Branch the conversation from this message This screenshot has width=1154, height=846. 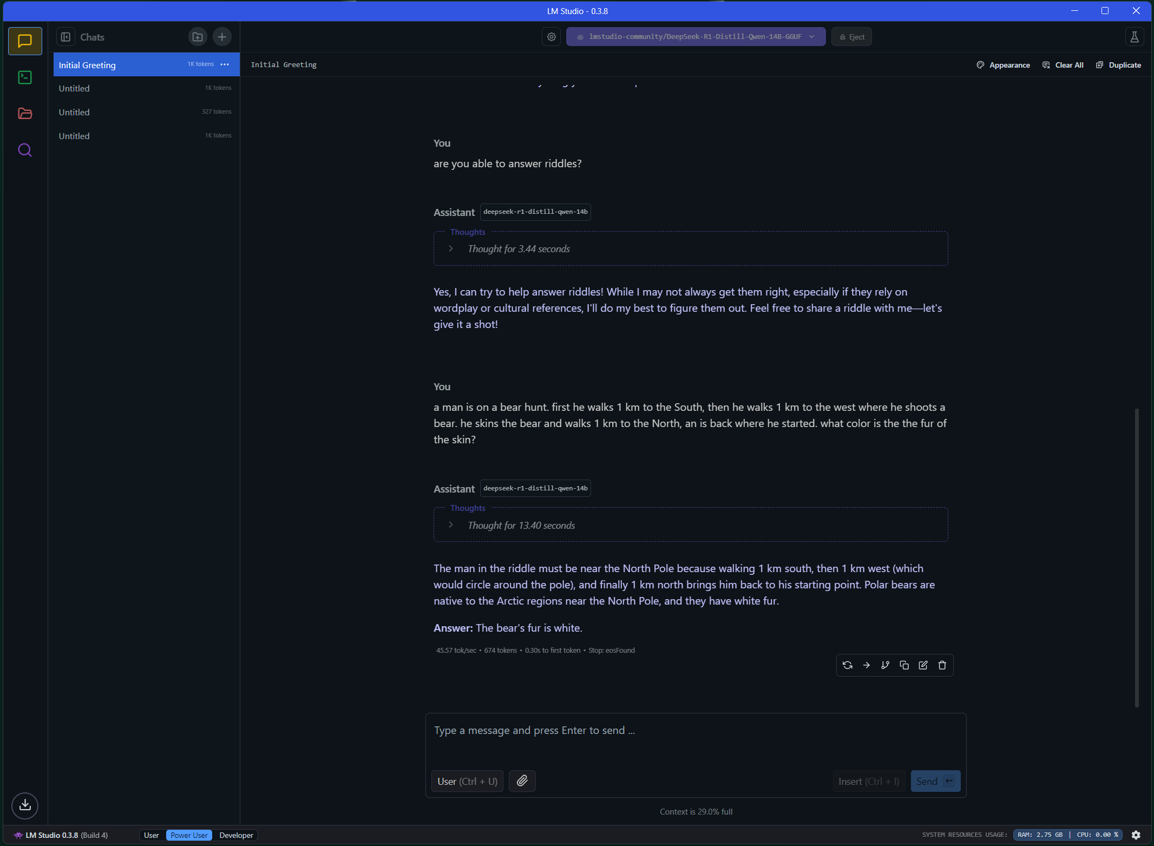pyautogui.click(x=885, y=665)
